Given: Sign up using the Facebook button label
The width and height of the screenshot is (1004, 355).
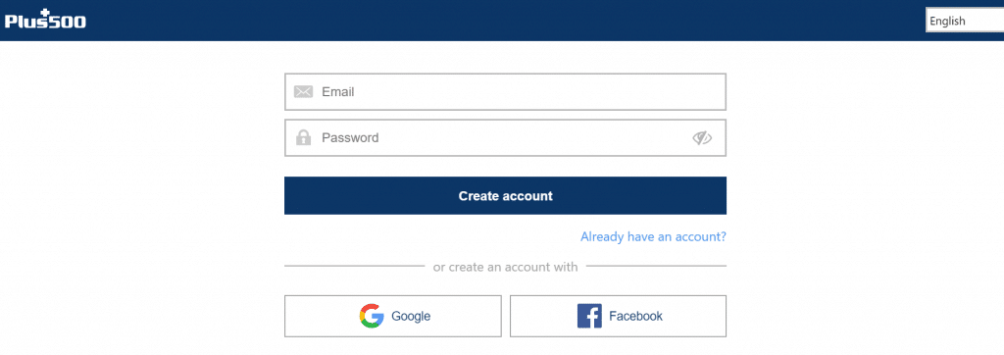Looking at the screenshot, I should 635,316.
